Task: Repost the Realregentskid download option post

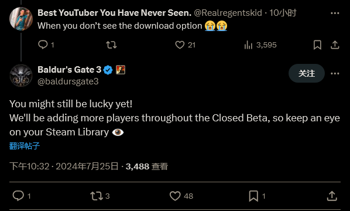Action: click(x=111, y=45)
